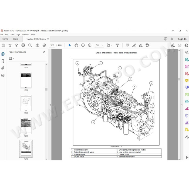Add document to starred (star icon)
189x189 pixels.
pyautogui.click(x=10, y=45)
